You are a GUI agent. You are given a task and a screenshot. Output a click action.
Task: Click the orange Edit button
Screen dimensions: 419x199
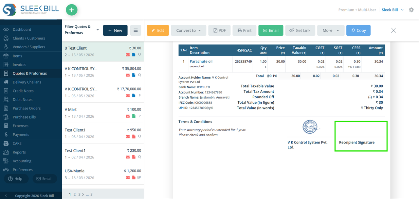[158, 30]
